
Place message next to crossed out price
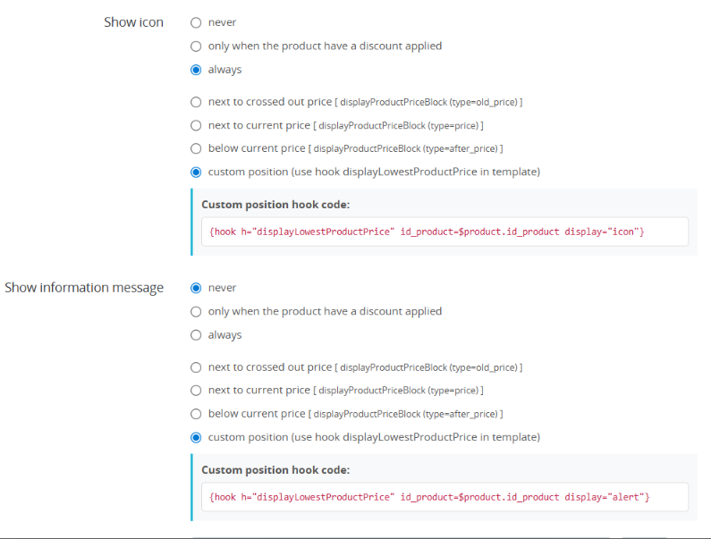tap(196, 367)
